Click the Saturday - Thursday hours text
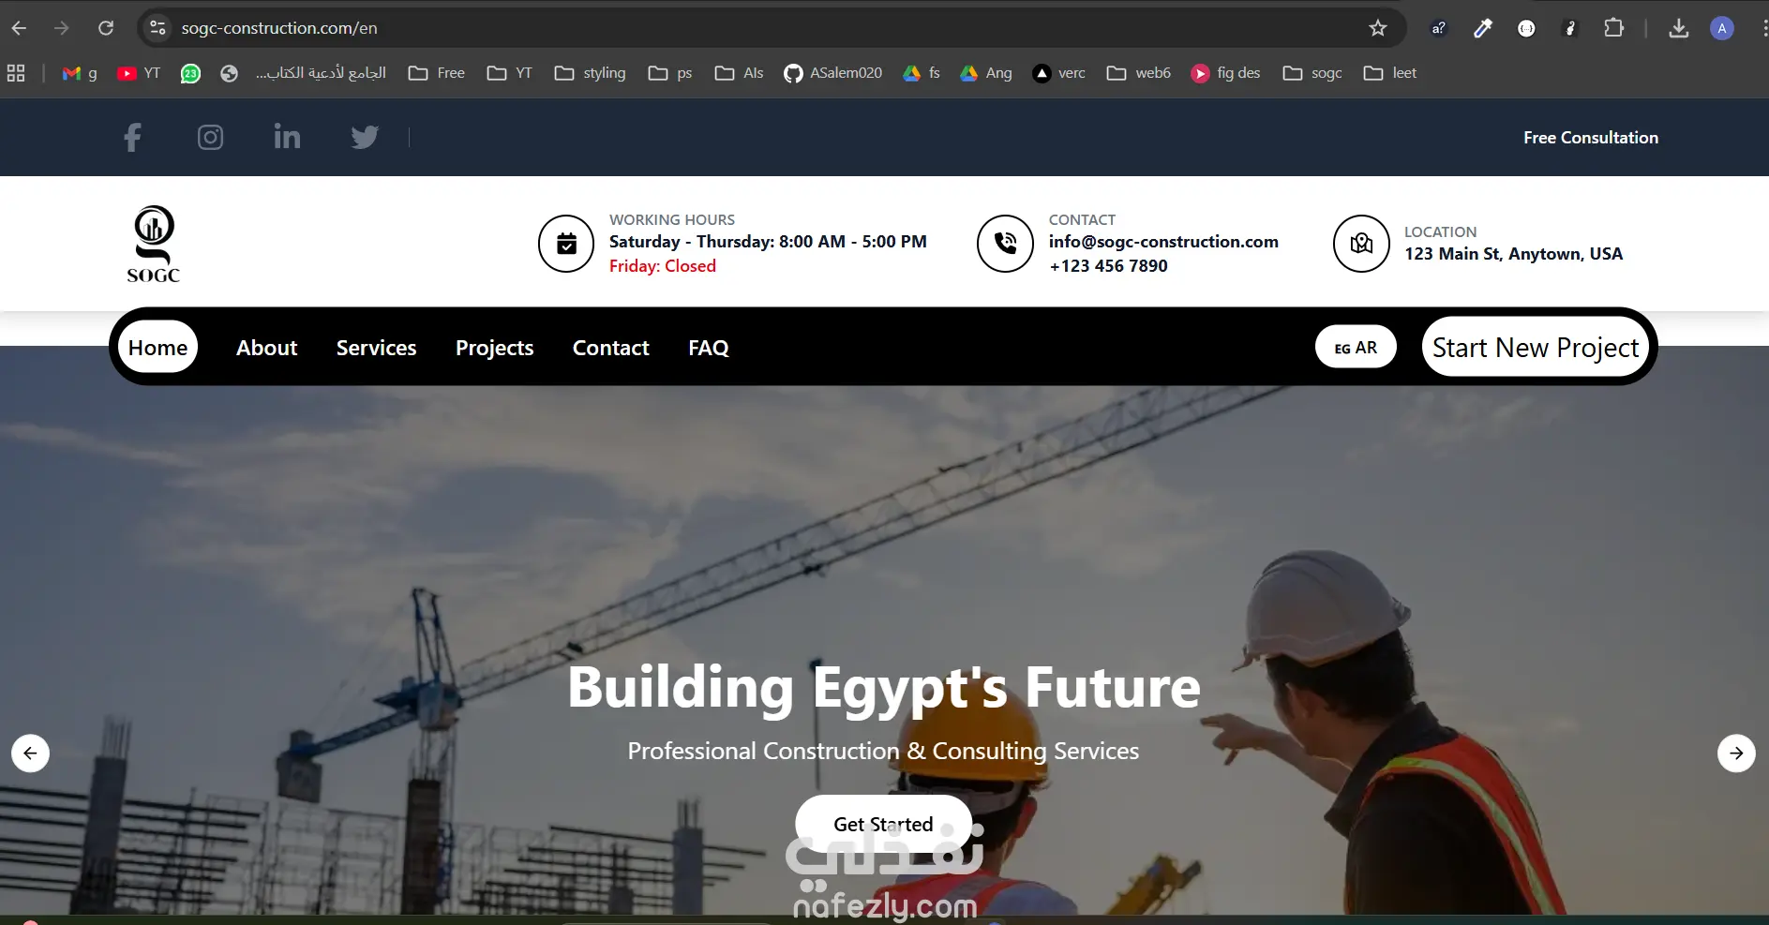The width and height of the screenshot is (1769, 925). 768,242
